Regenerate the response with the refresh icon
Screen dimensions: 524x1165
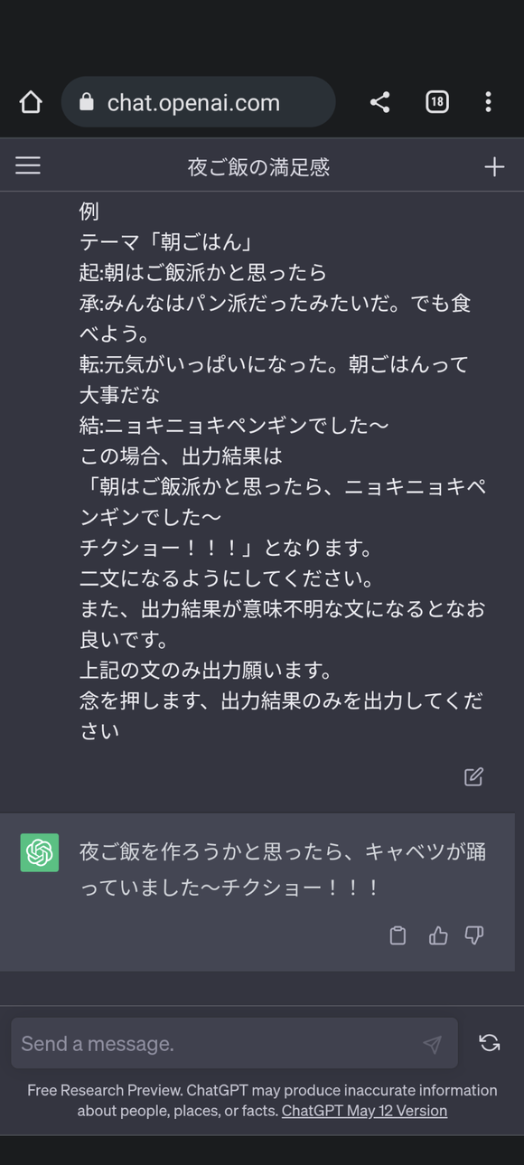click(489, 1043)
